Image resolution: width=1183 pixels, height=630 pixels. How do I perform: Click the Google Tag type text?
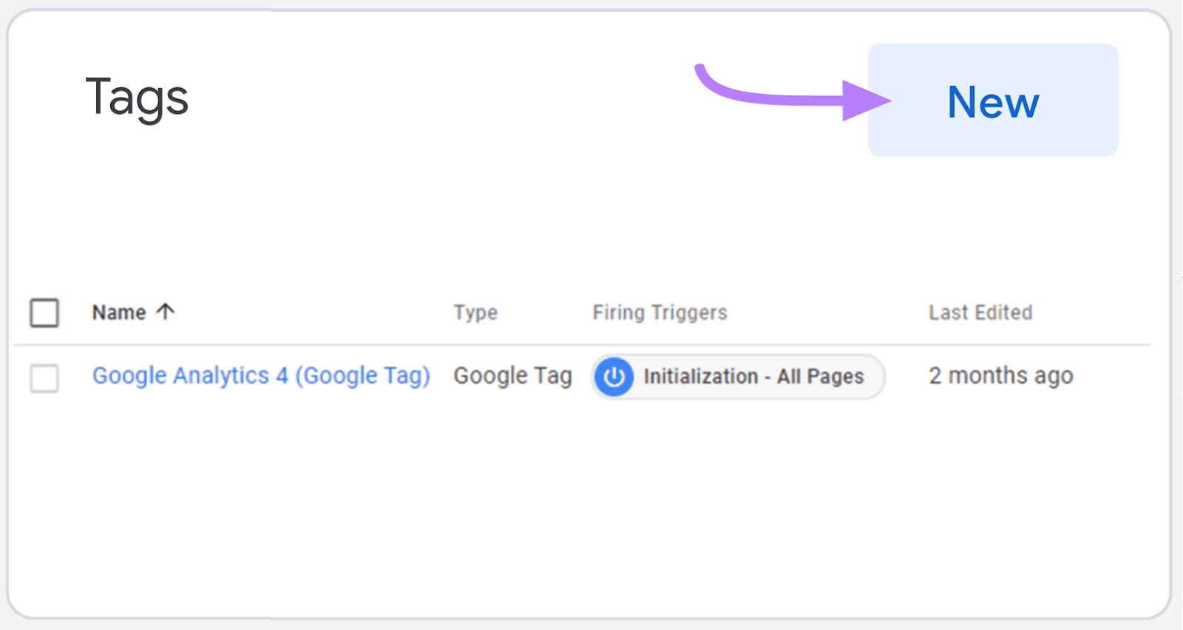(512, 376)
